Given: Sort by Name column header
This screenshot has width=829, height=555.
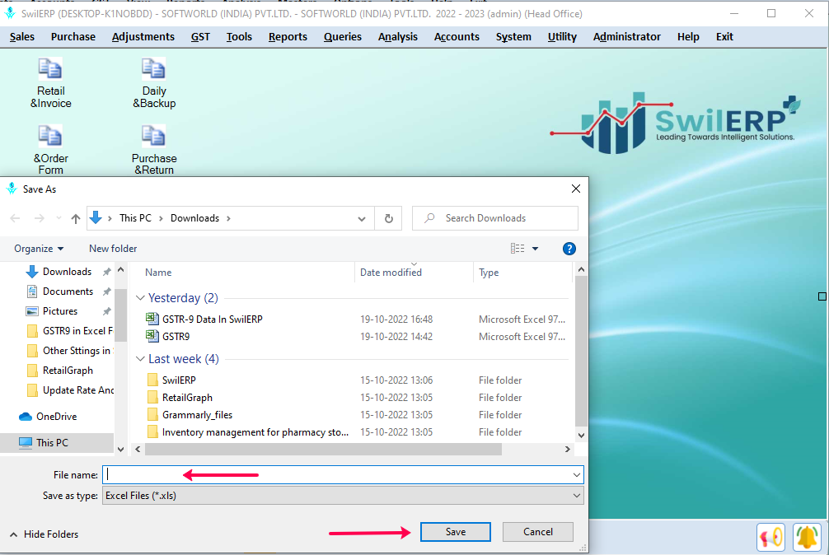Looking at the screenshot, I should coord(158,273).
